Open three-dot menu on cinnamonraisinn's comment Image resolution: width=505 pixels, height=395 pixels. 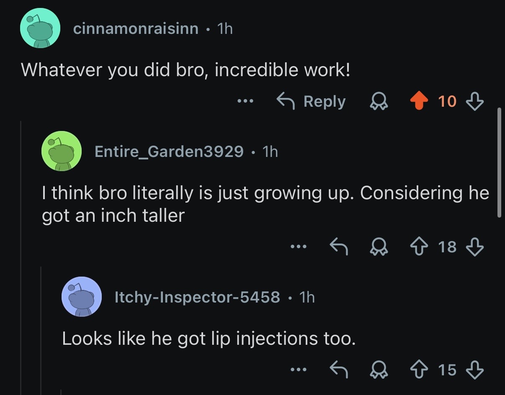click(245, 101)
